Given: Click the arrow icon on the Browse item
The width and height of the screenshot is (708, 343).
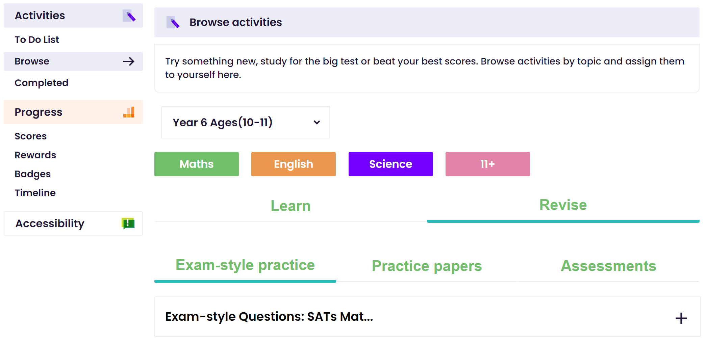Looking at the screenshot, I should [129, 61].
